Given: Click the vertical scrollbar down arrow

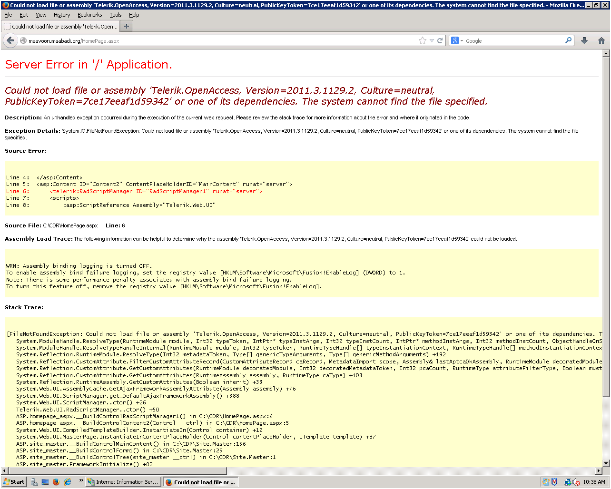Looking at the screenshot, I should point(606,463).
